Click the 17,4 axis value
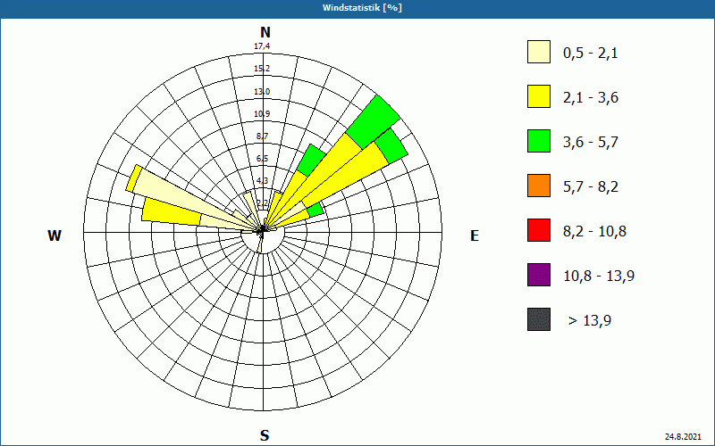Viewport: 715px width, 446px height. click(262, 46)
